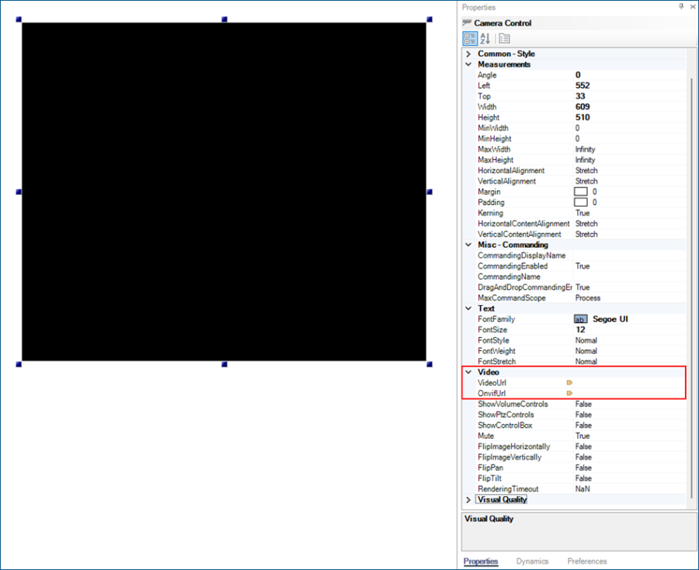Viewport: 699px width, 570px height.
Task: Toggle the ShowPtzControls False value
Action: coord(629,415)
